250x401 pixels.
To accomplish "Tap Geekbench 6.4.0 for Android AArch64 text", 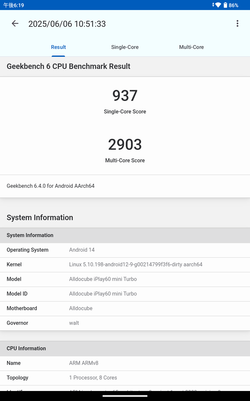I will 51,186.
